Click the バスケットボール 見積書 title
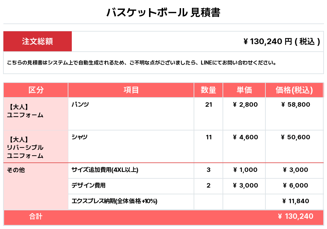This screenshot has height=229, width=327. pyautogui.click(x=163, y=12)
